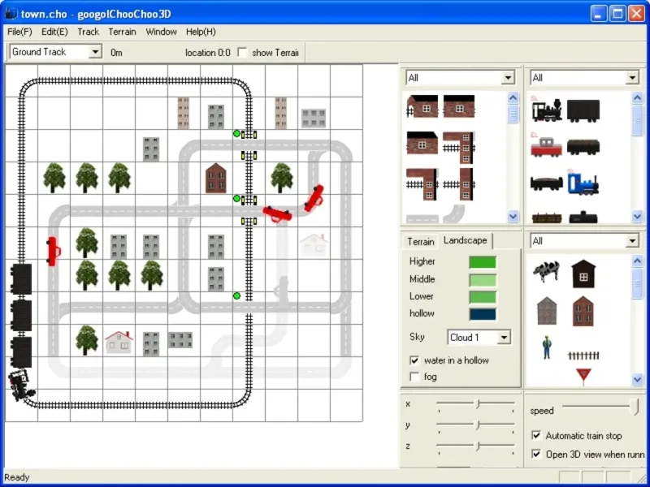Toggle Automatic train stop option
Image resolution: width=650 pixels, height=487 pixels.
(x=536, y=435)
